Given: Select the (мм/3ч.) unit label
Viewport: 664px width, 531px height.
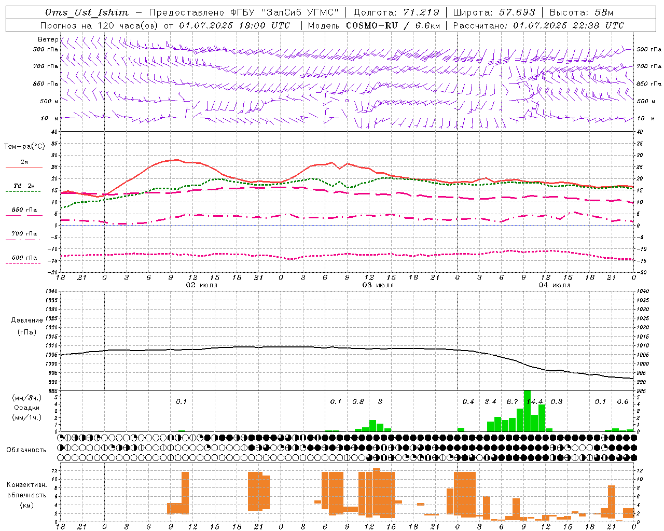Looking at the screenshot, I should coord(27,398).
